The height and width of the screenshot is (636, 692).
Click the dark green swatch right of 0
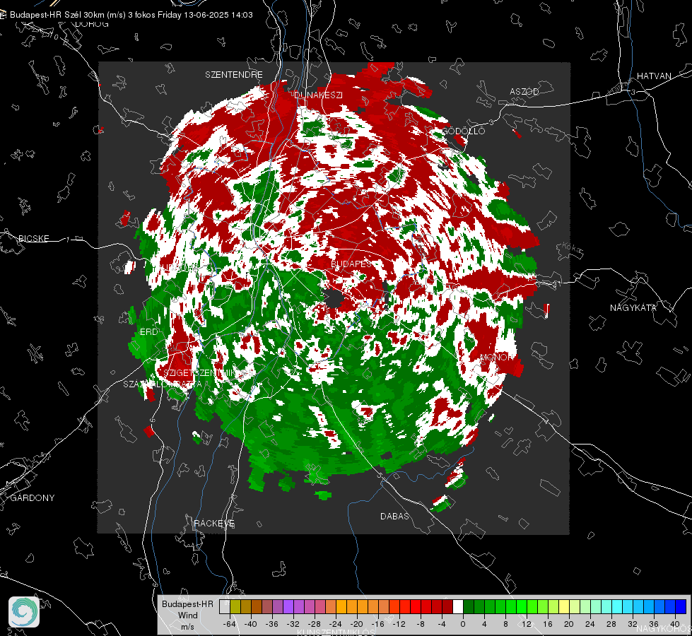(x=469, y=606)
